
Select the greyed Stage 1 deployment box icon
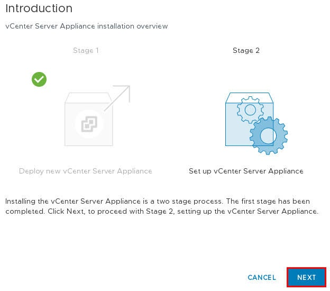click(89, 119)
